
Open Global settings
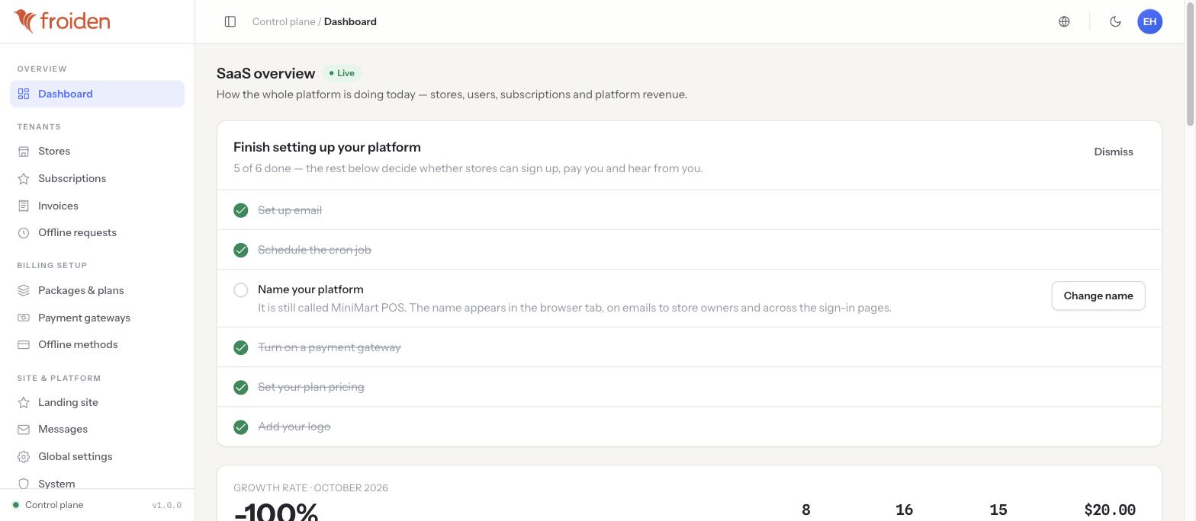(x=97, y=456)
